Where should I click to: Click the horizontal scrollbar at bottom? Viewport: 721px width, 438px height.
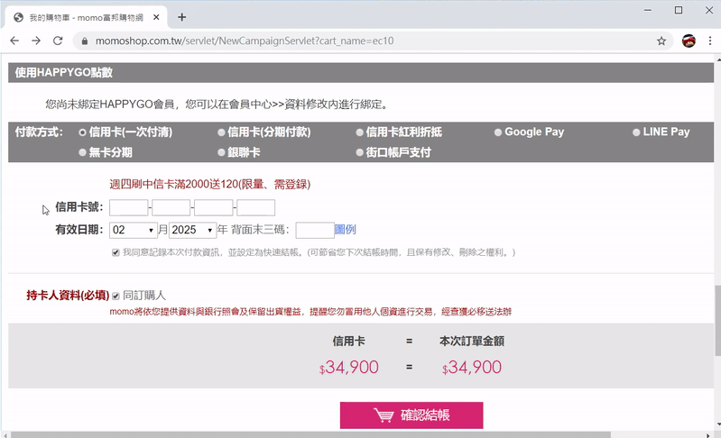click(310, 434)
